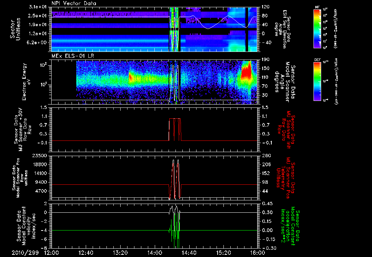Click the 98 telemetry position tick
The height and width of the screenshot is (257, 372).
point(265,182)
